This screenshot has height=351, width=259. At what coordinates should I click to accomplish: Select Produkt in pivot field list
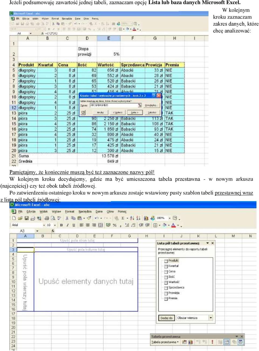click(173, 261)
